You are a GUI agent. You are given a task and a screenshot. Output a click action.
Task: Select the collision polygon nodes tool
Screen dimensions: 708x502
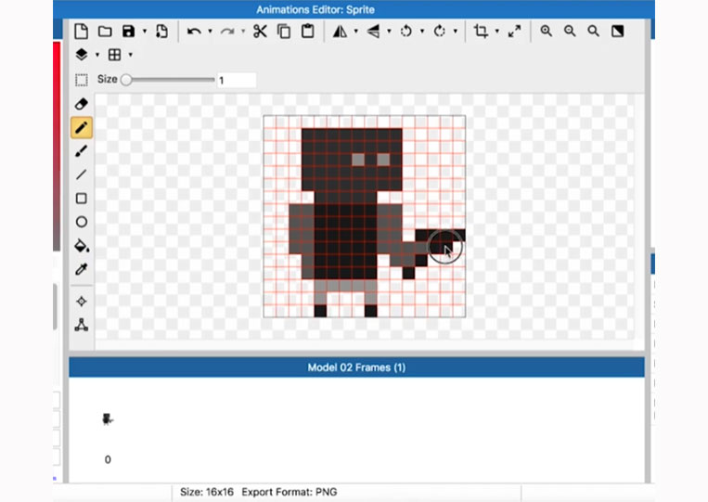pos(82,325)
